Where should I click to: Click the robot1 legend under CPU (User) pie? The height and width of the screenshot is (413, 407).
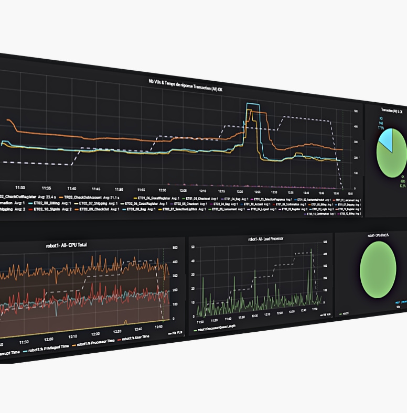click(344, 313)
